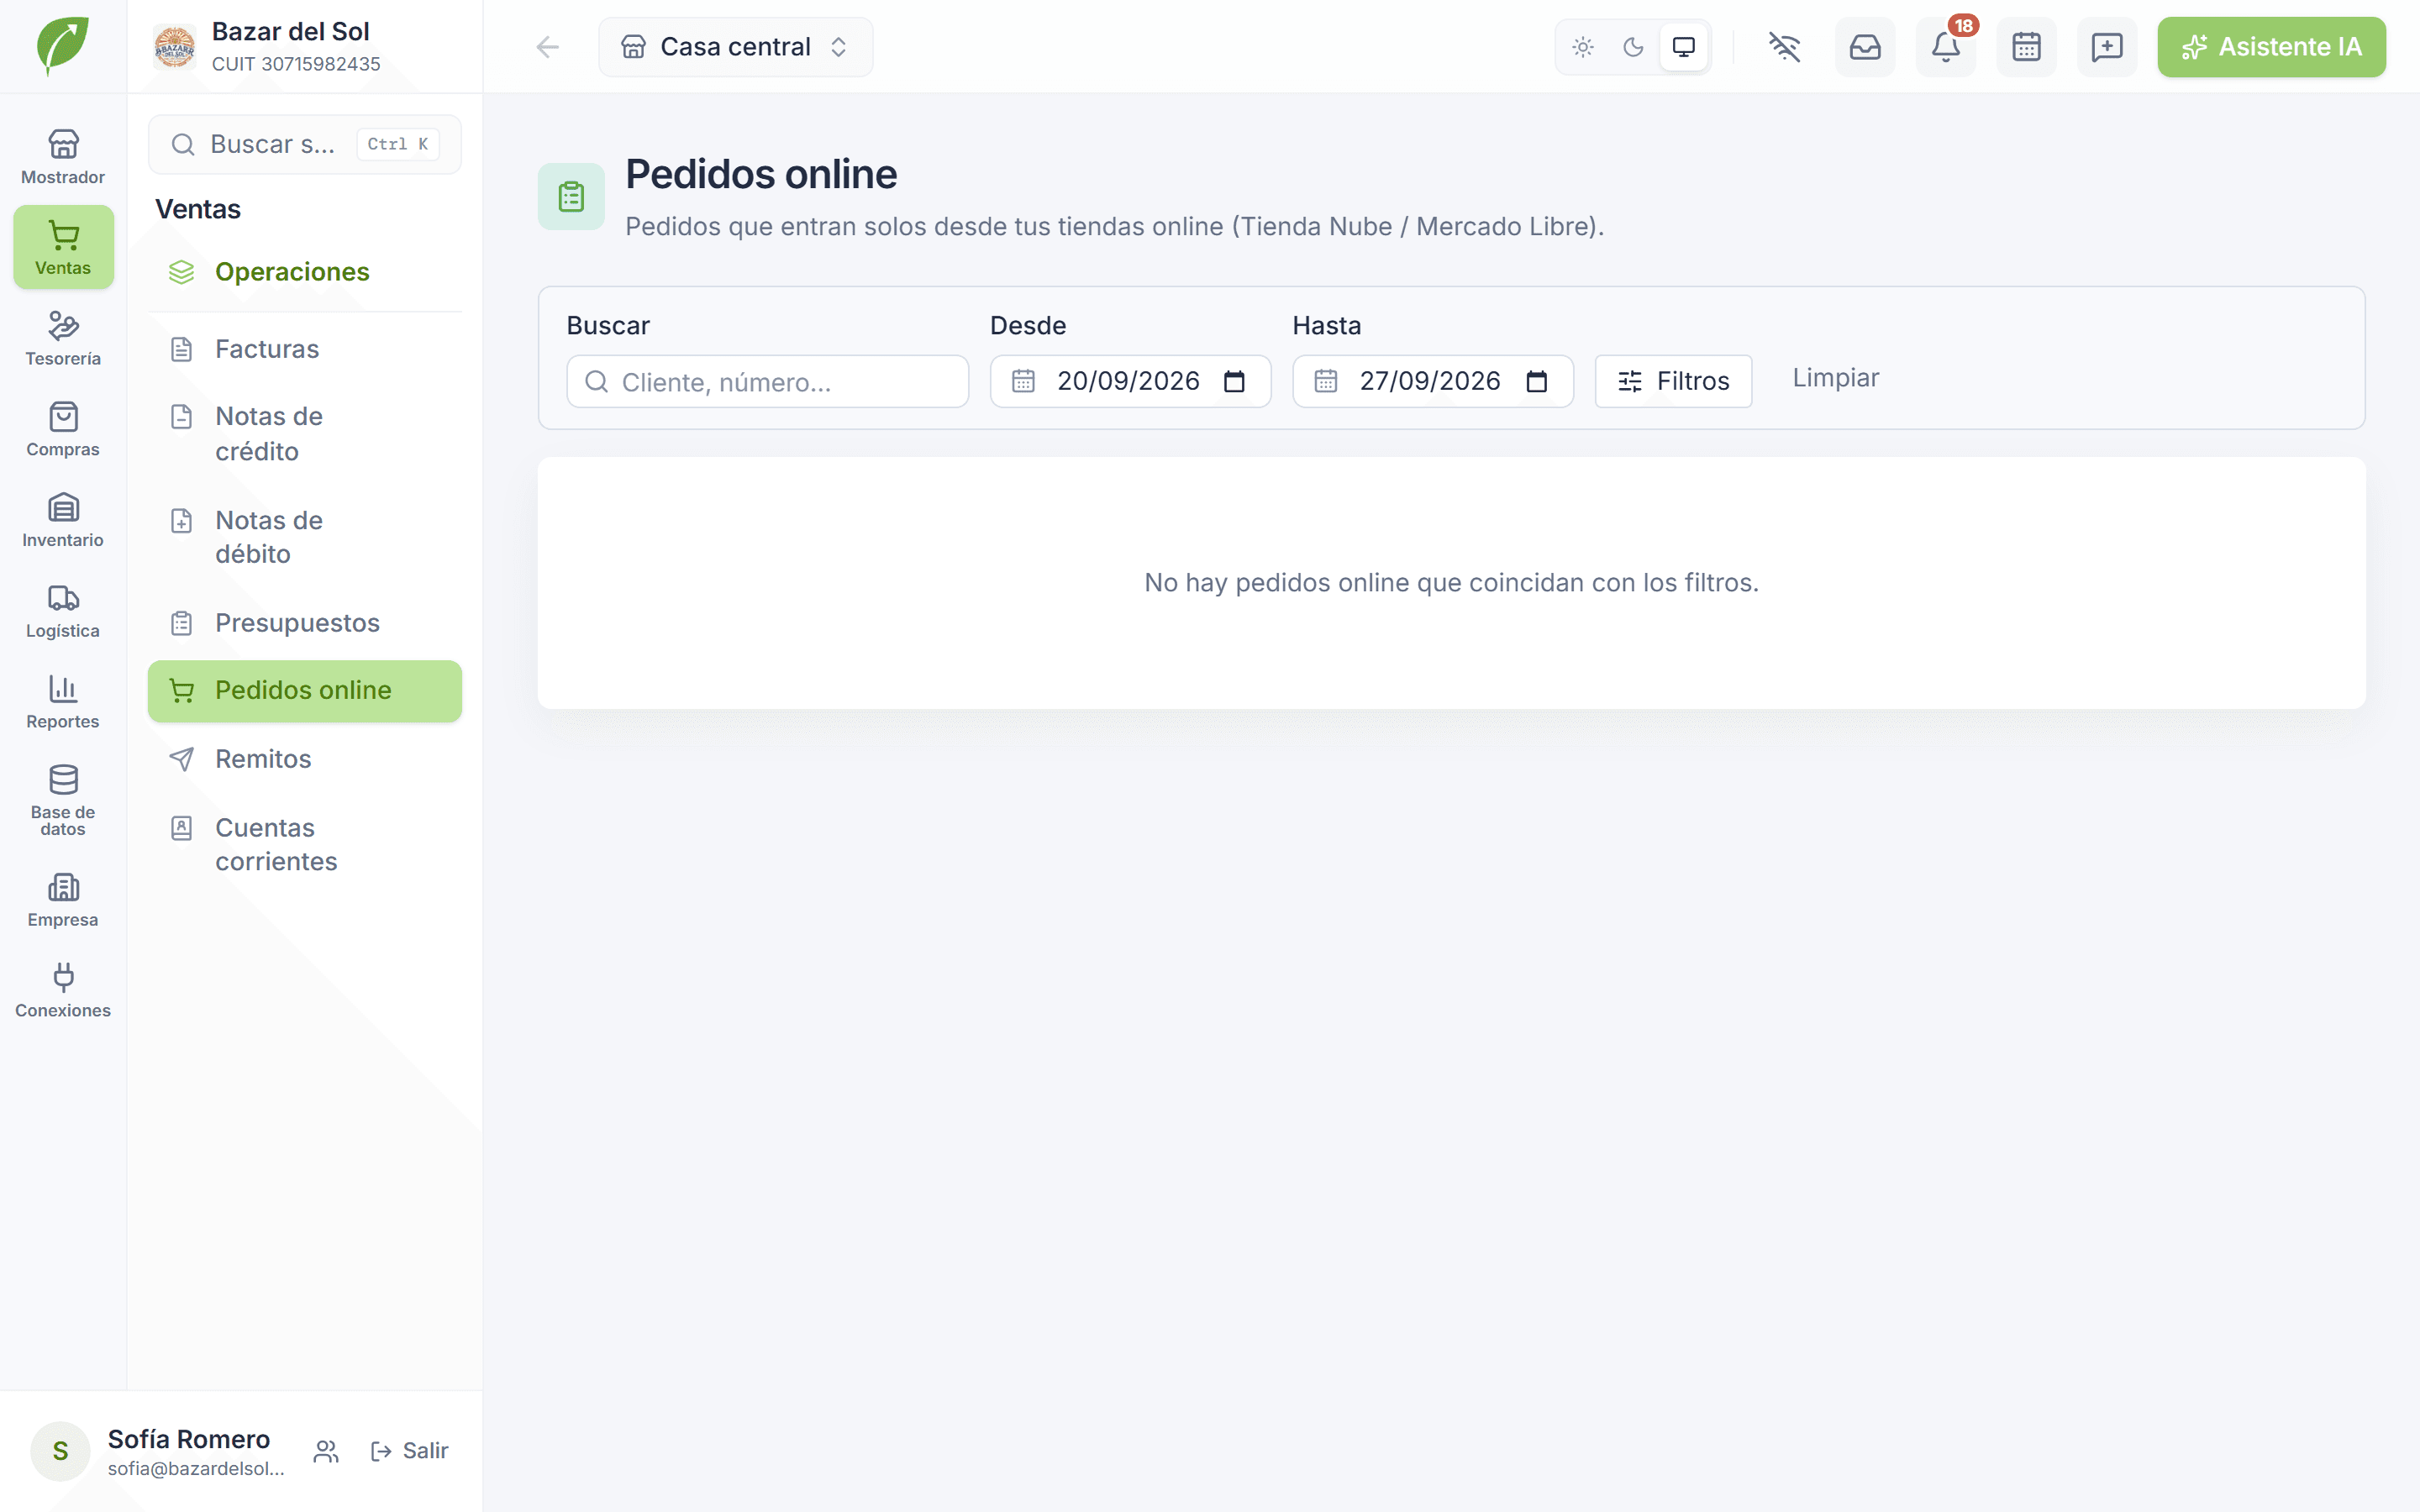Open the Hasta date picker calendar
This screenshot has height=1512, width=2420.
pos(1537,381)
